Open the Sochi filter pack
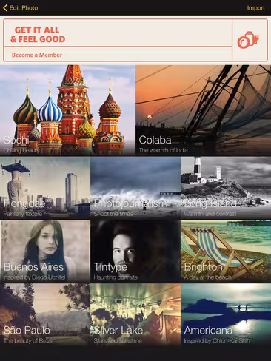Viewport: 271px width, 361px height. pyautogui.click(x=67, y=110)
